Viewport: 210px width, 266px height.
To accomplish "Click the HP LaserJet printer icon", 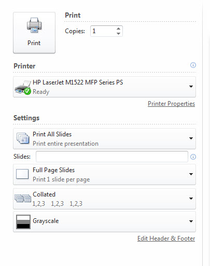I will 23,87.
